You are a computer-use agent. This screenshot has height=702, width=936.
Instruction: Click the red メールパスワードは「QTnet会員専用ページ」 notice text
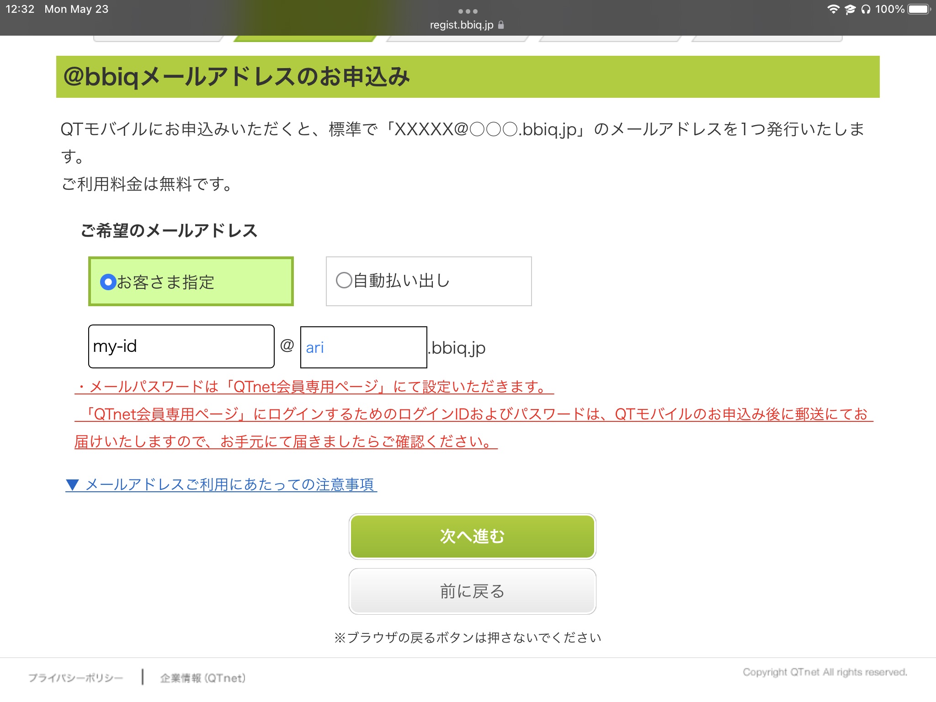coord(314,387)
